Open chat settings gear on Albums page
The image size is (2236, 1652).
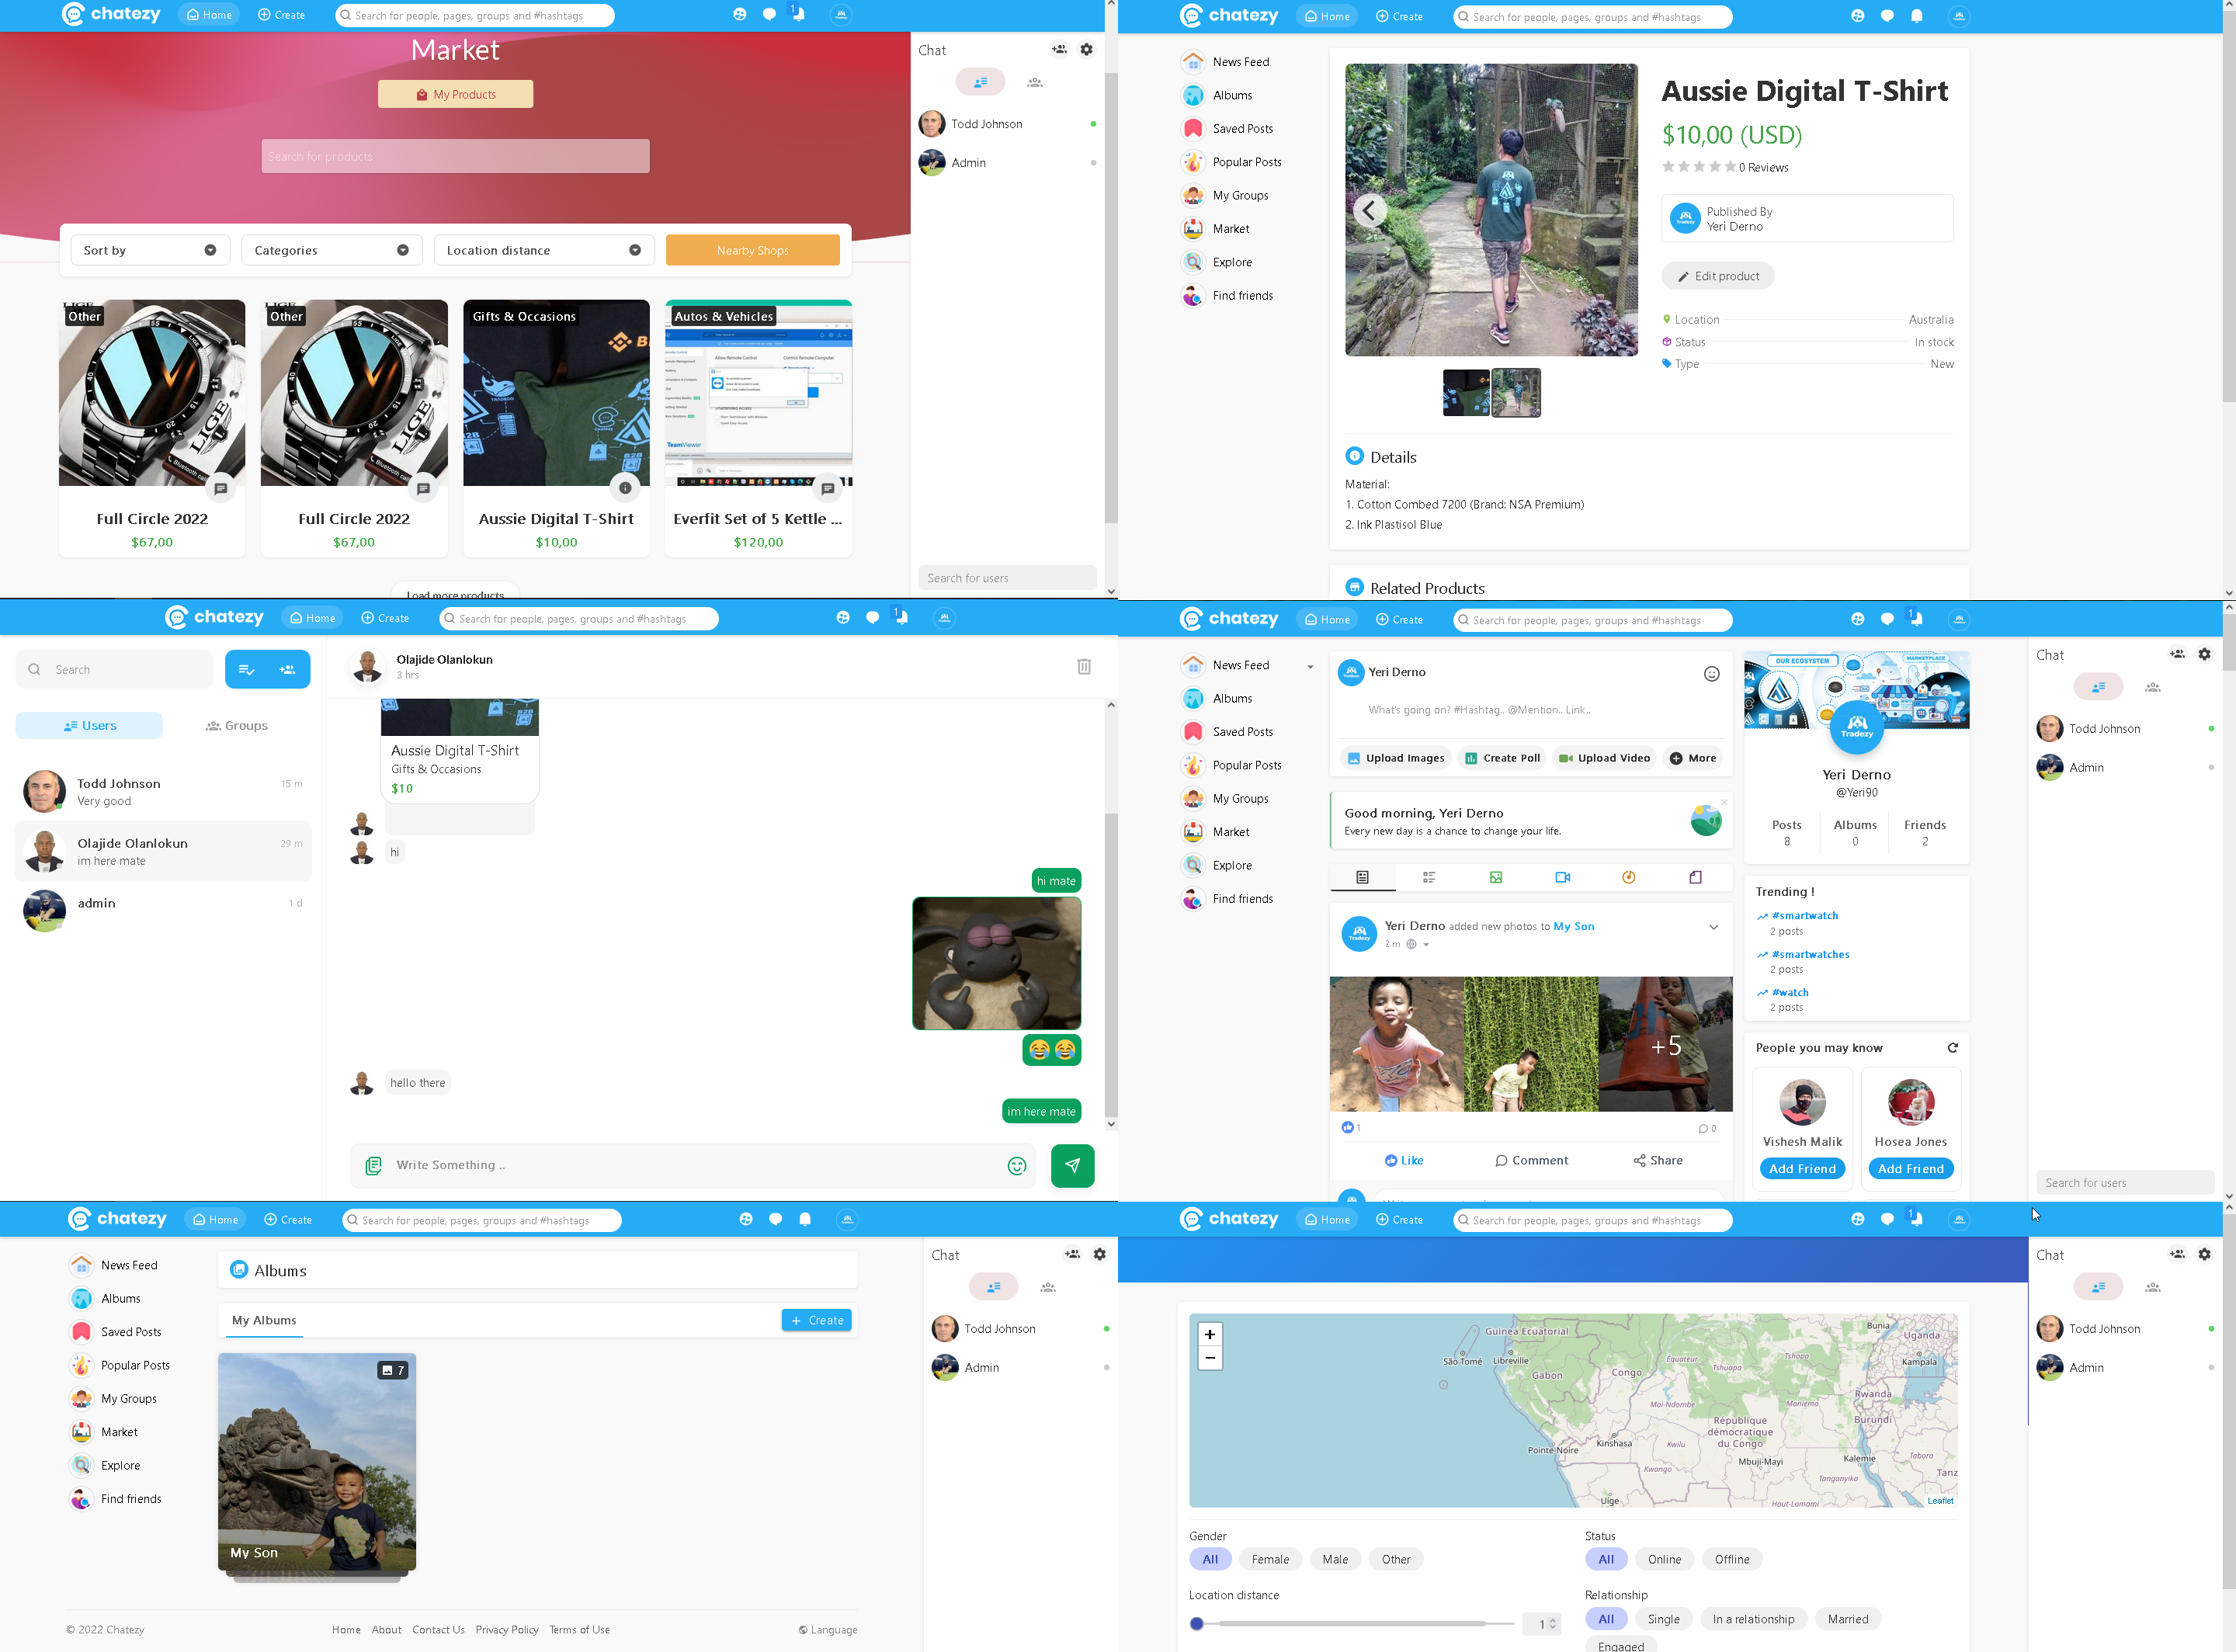coord(1100,1254)
